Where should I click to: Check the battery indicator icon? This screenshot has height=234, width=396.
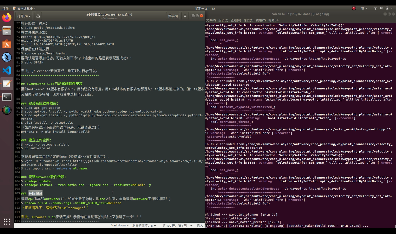tap(387, 8)
